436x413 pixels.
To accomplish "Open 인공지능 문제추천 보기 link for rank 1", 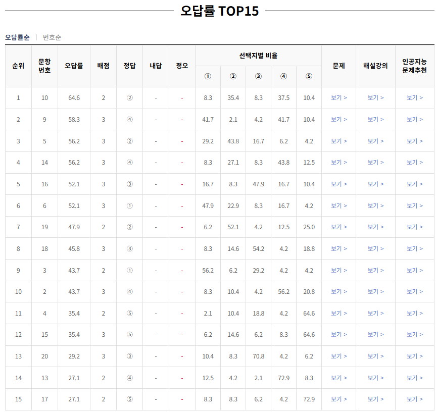I will (415, 98).
